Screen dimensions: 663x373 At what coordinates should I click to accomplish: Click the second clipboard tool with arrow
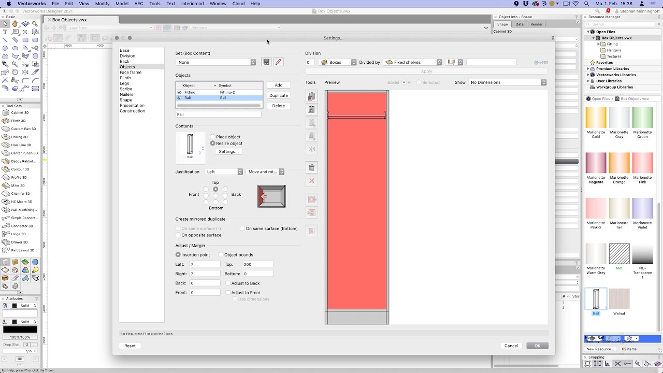point(311,110)
